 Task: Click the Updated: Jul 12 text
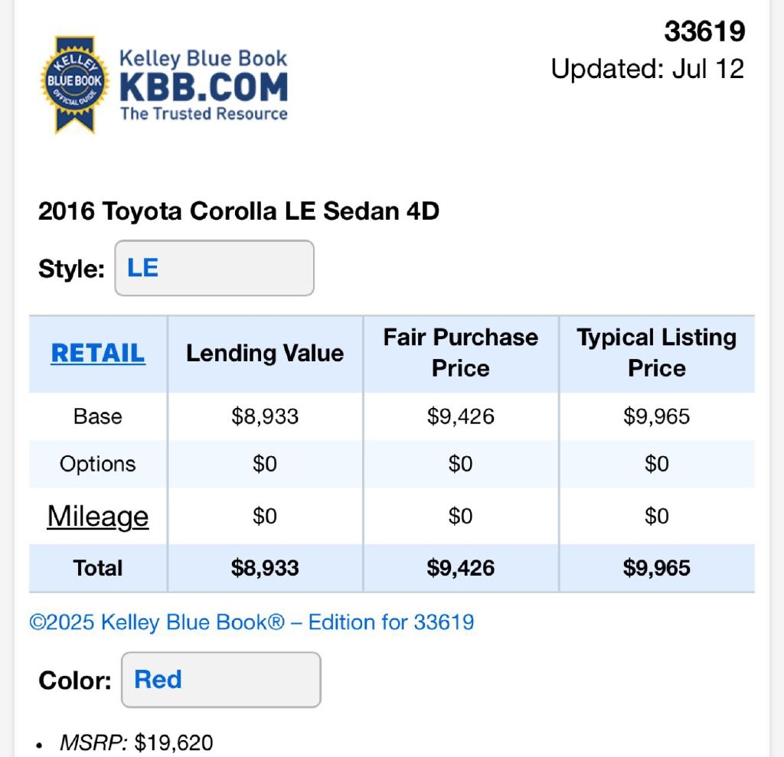648,69
